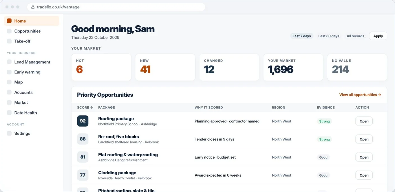Click the Opportunities sidebar icon

tap(9, 31)
